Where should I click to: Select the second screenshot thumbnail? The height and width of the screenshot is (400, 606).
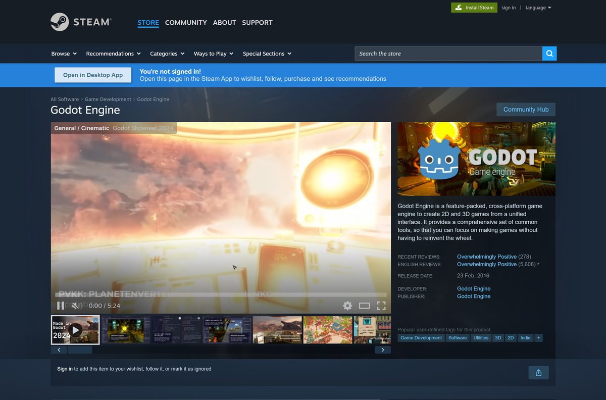pos(126,330)
